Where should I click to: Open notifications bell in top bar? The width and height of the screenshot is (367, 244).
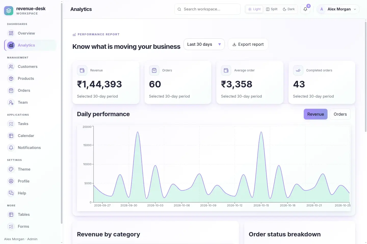tap(305, 9)
